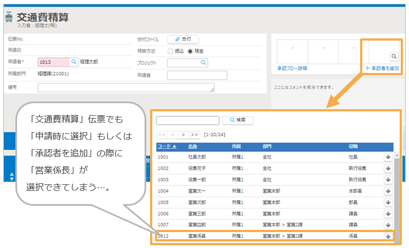Click the user list vertical scrollbar

point(396,192)
